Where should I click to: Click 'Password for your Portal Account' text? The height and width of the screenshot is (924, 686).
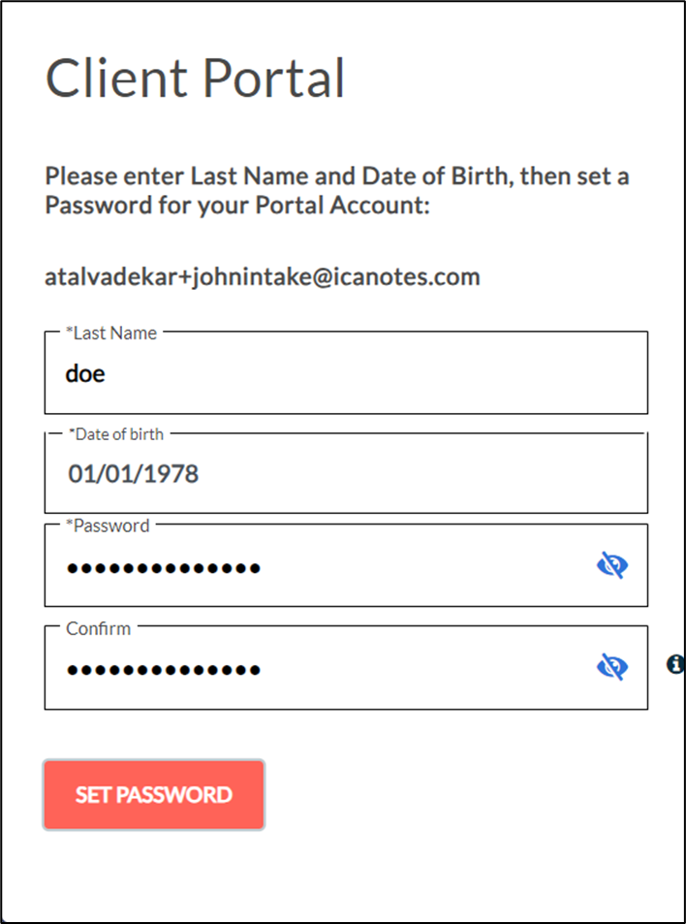pyautogui.click(x=237, y=207)
